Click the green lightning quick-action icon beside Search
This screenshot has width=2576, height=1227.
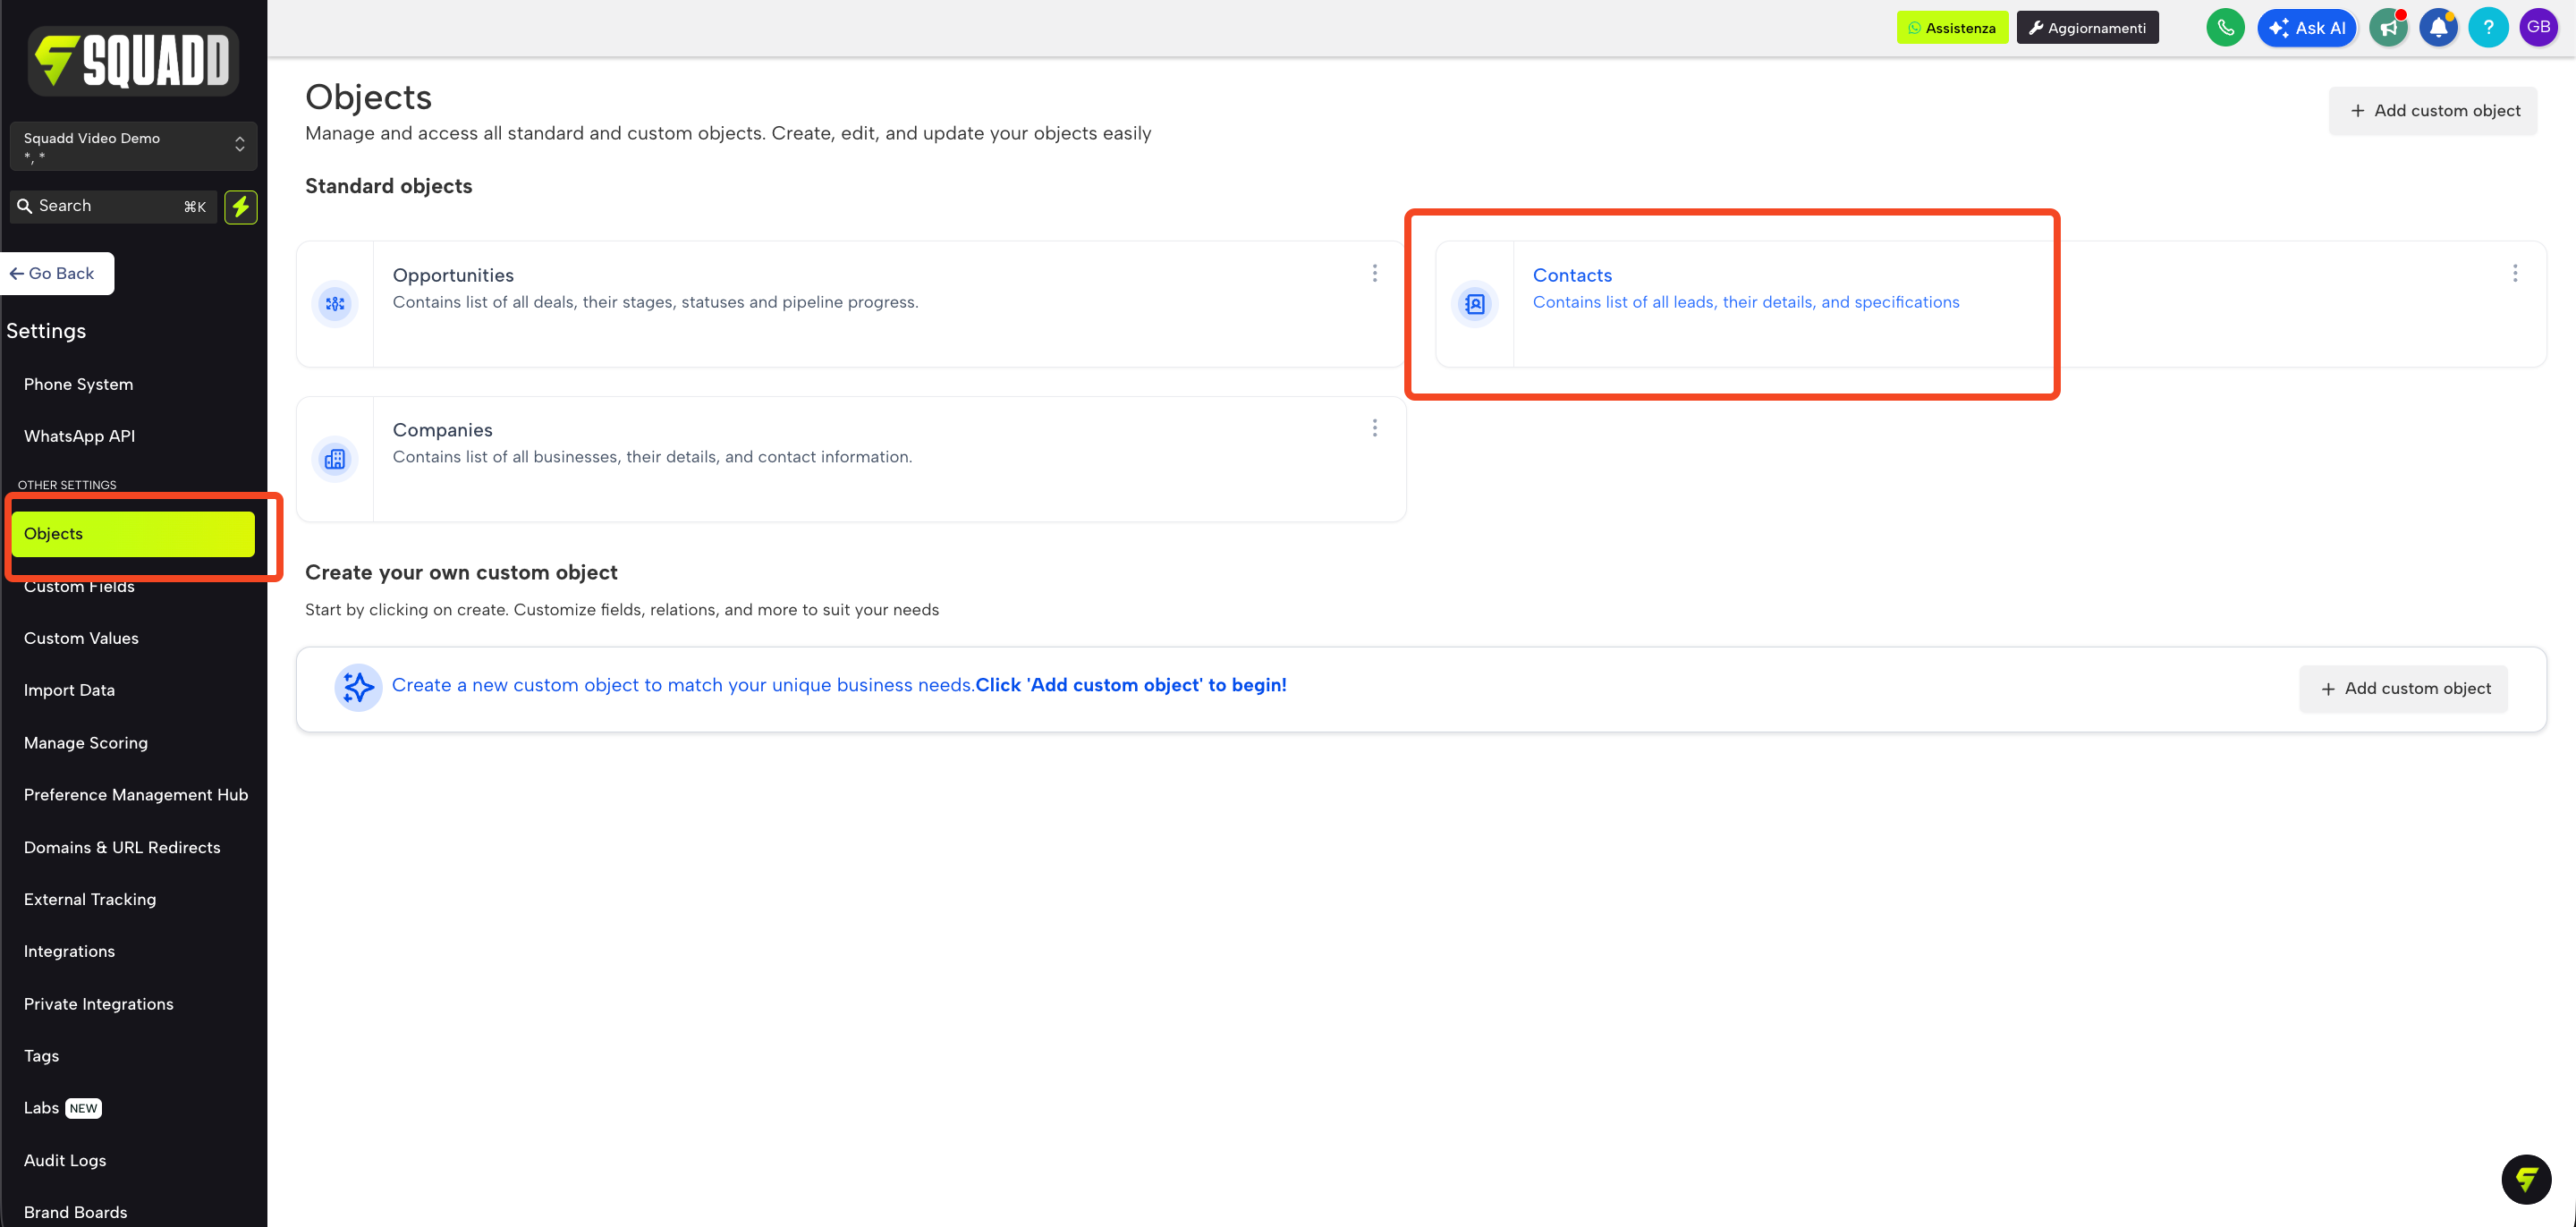pyautogui.click(x=241, y=207)
